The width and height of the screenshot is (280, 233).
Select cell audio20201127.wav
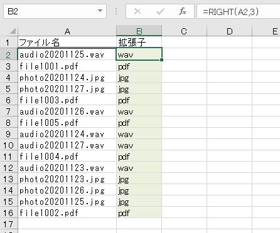[x=67, y=145]
